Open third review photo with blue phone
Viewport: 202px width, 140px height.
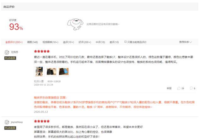pos(64,71)
